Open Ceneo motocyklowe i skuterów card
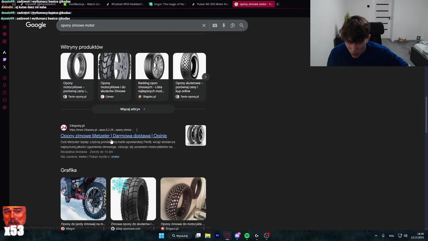The width and height of the screenshot is (428, 241). 114,76
